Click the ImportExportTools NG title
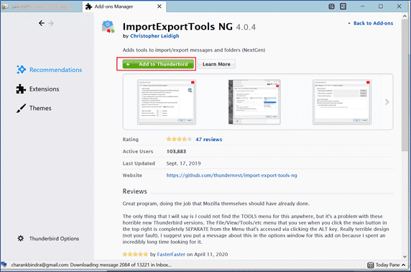The image size is (411, 272). pyautogui.click(x=177, y=27)
